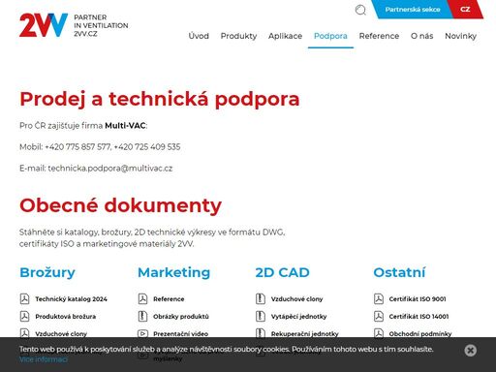
Task: Download Produktová brožura
Action: tap(66, 317)
